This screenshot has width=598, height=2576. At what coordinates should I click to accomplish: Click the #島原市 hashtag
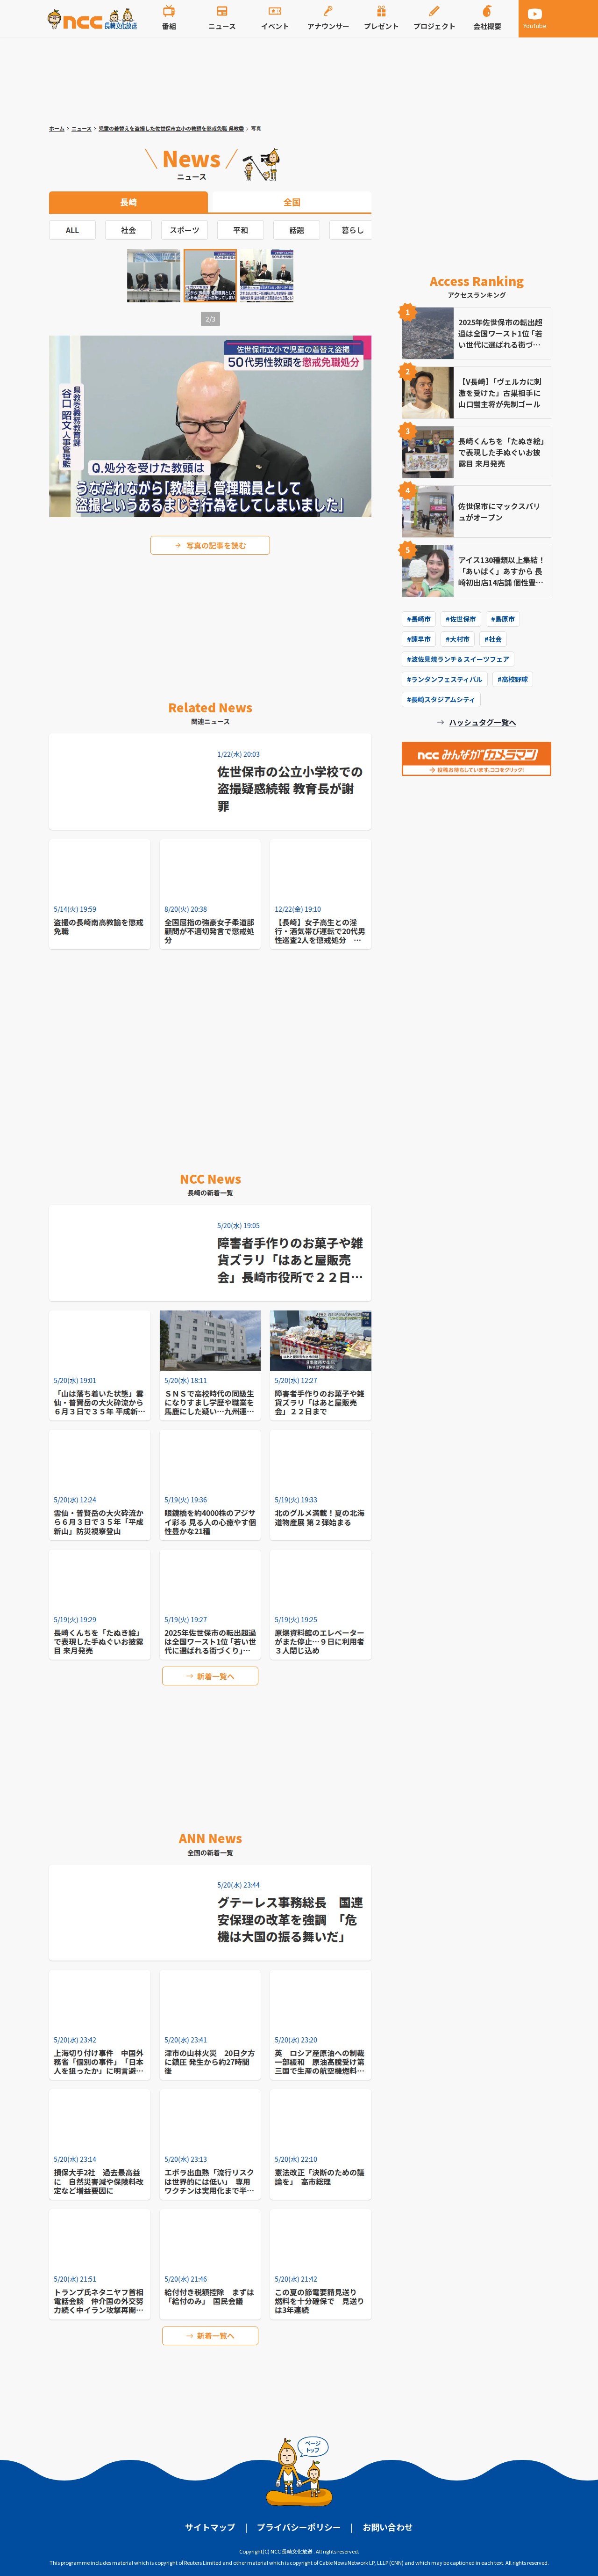502,619
